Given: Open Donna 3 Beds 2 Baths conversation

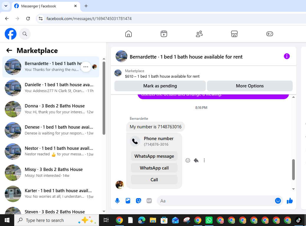Looking at the screenshot, I should coord(51,109).
